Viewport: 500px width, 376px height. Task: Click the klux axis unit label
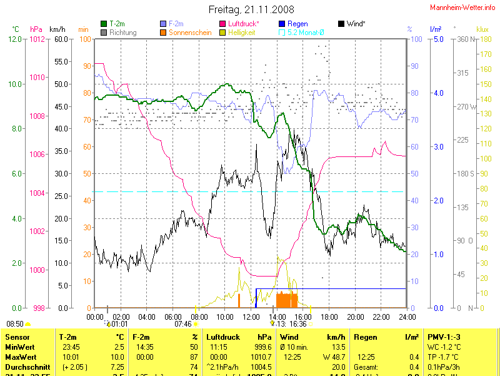[x=482, y=29]
